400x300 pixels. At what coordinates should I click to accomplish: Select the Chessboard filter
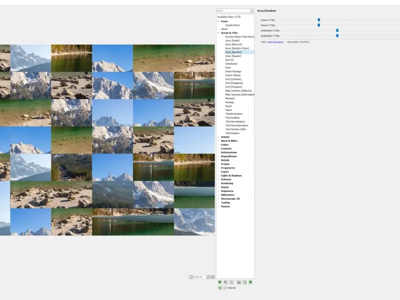[231, 63]
